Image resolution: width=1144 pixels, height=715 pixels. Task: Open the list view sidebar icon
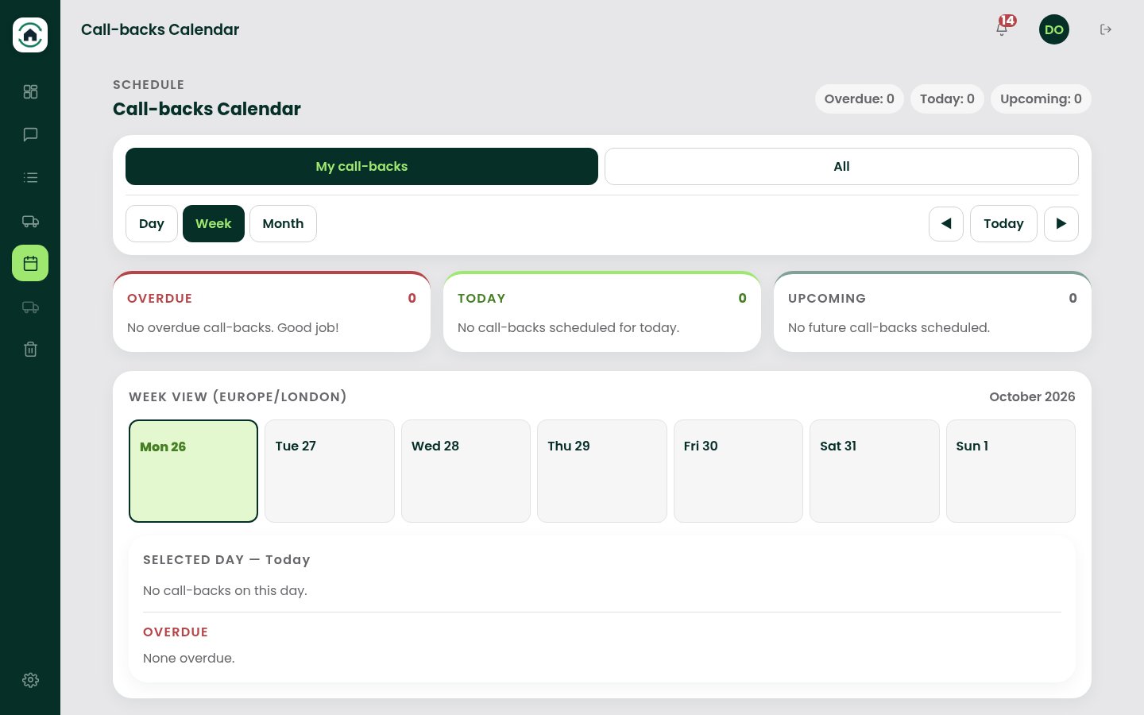(30, 178)
